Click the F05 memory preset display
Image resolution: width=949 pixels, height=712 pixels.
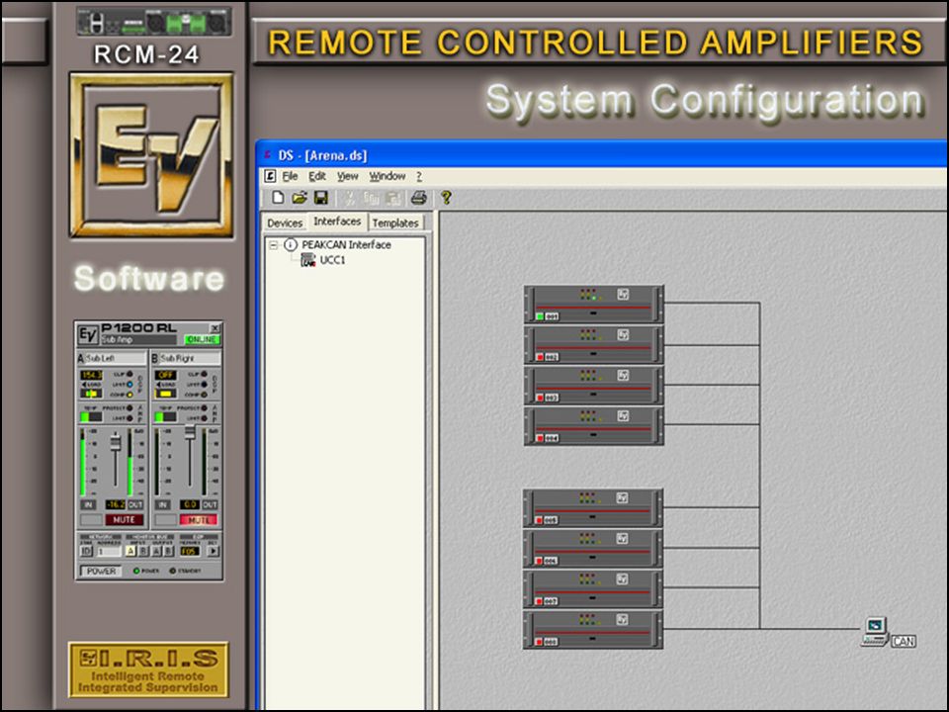click(x=190, y=551)
